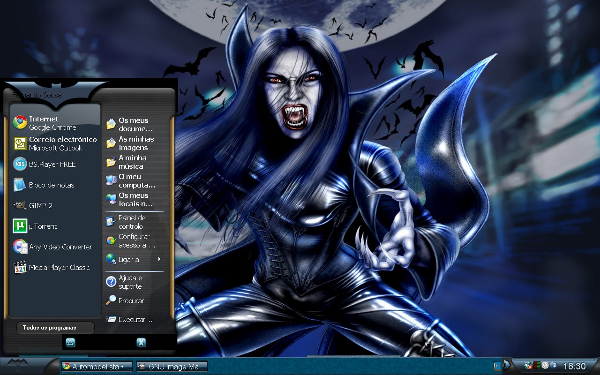The height and width of the screenshot is (375, 600).
Task: Open As minhas imagens folder
Action: tap(134, 143)
